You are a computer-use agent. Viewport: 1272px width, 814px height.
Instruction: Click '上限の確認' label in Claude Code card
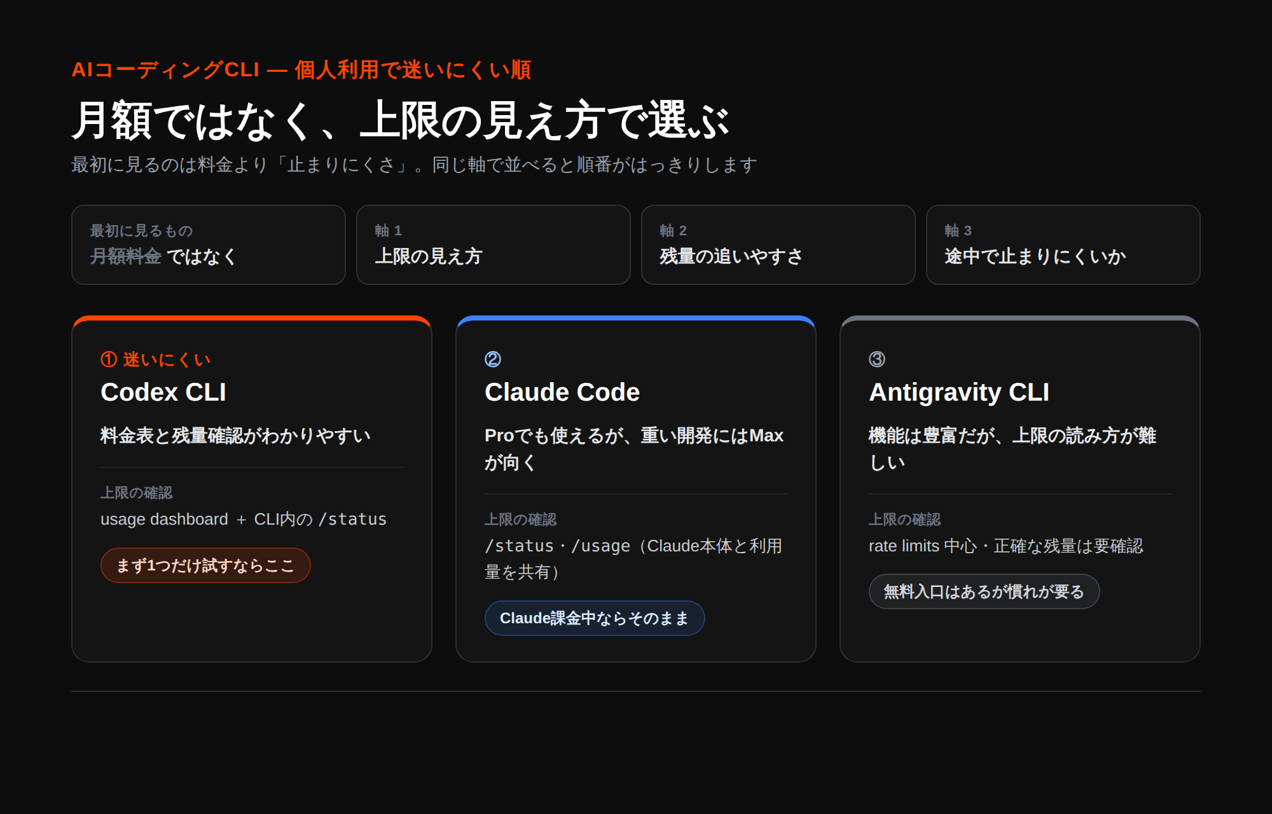pyautogui.click(x=521, y=519)
